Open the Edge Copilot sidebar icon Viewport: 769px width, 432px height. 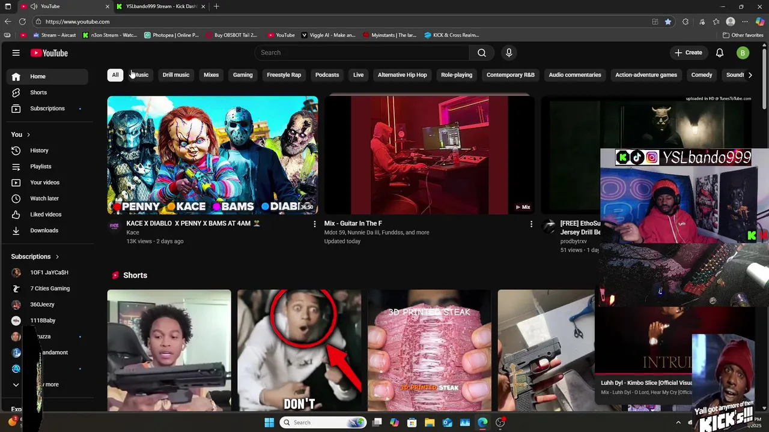(x=760, y=22)
